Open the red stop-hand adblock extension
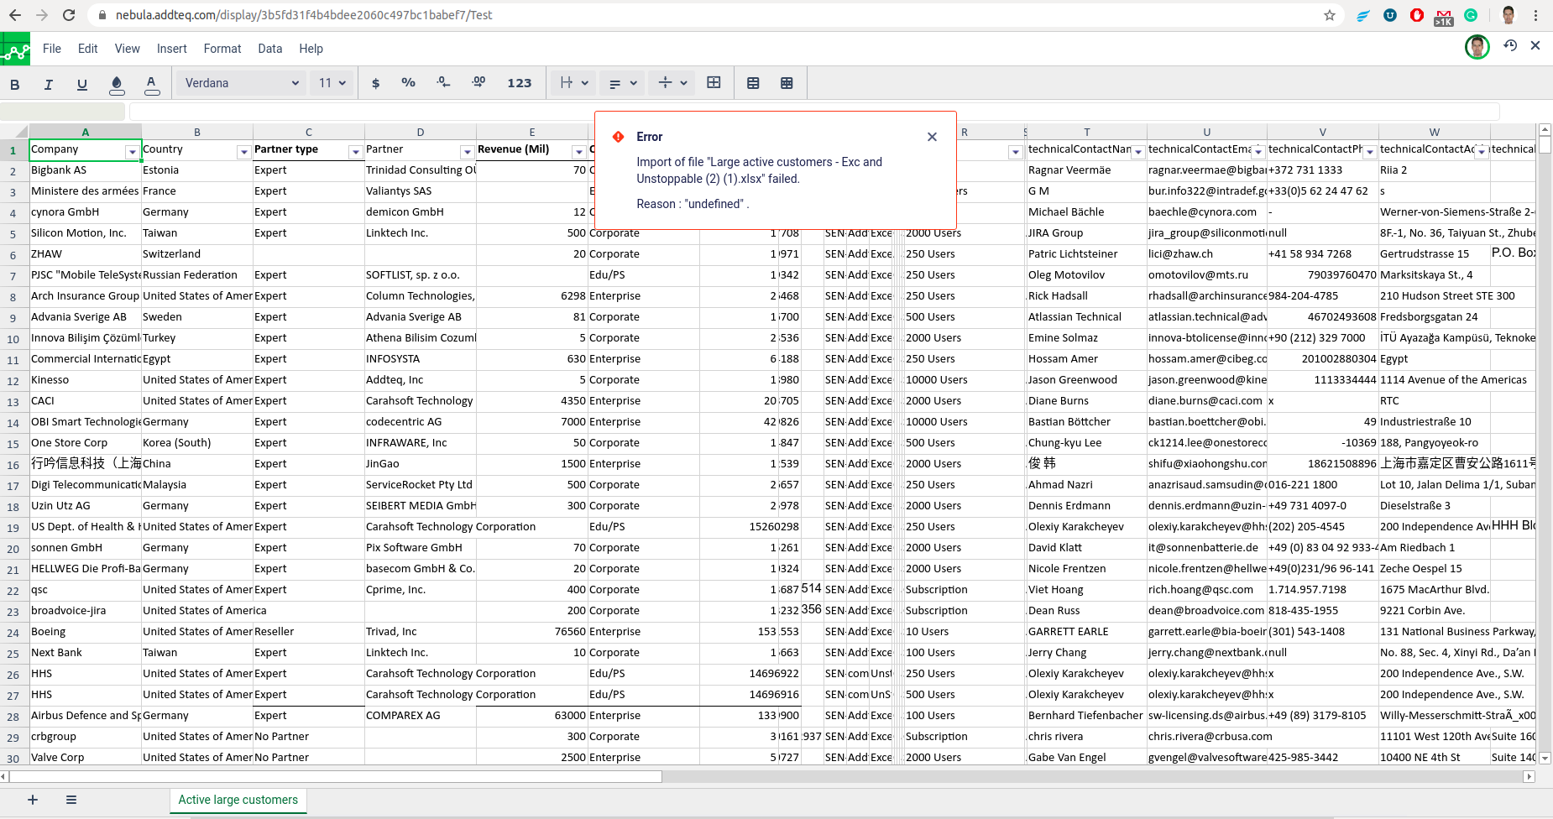The width and height of the screenshot is (1553, 819). (x=1417, y=15)
